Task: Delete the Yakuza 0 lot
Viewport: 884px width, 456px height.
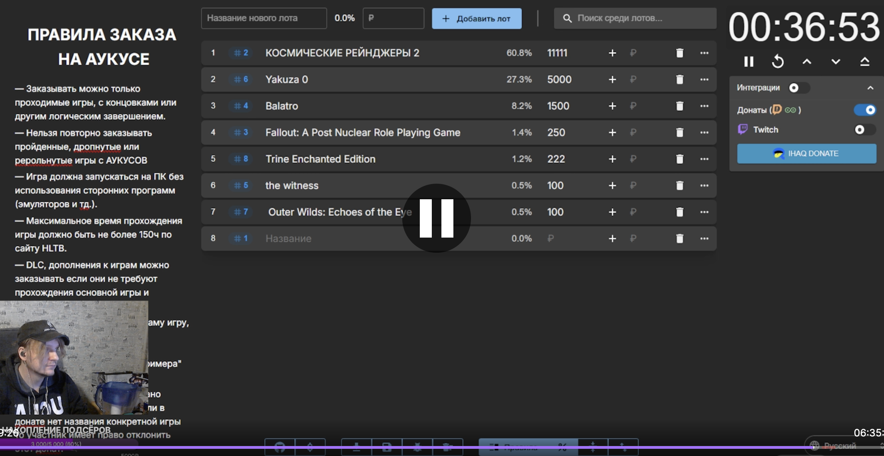Action: pyautogui.click(x=679, y=79)
